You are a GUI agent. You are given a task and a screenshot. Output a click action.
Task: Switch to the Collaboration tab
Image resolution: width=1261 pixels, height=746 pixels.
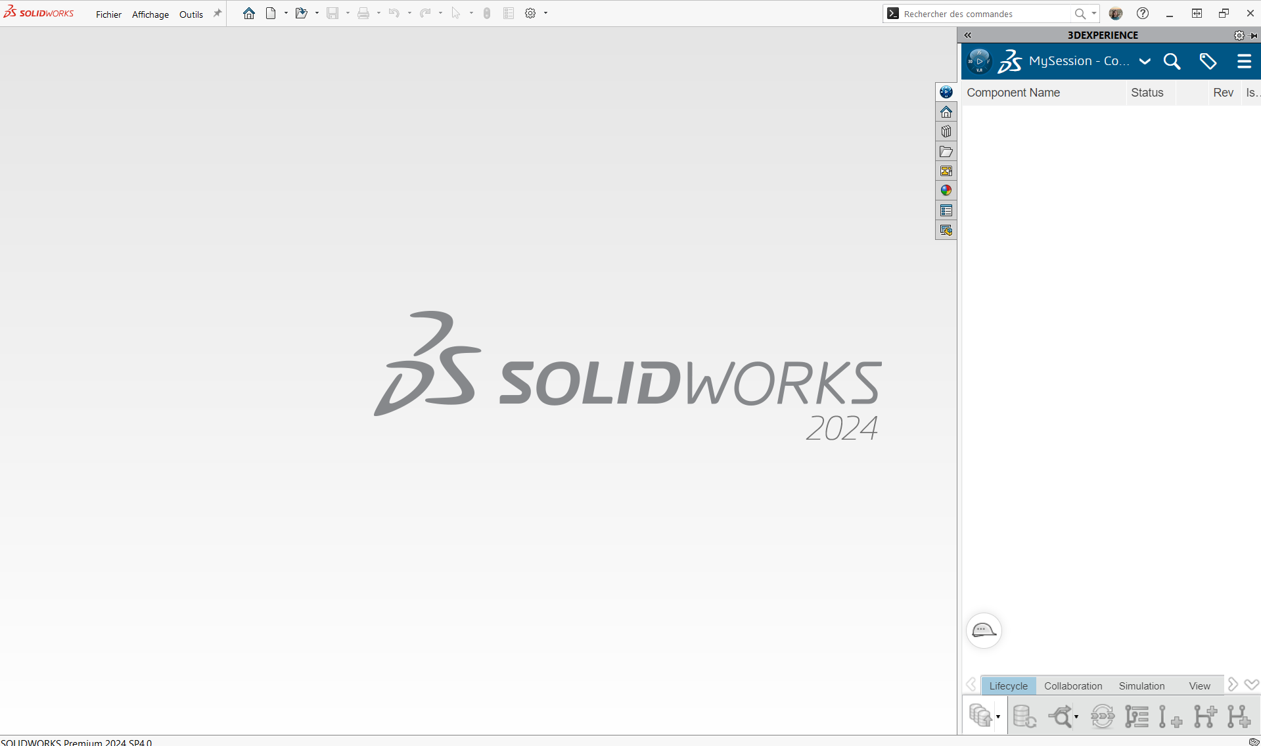[1073, 686]
